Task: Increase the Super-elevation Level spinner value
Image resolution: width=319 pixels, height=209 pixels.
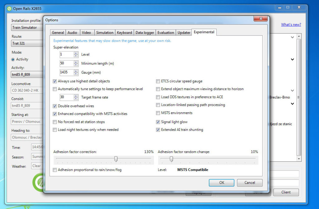Action: point(76,53)
